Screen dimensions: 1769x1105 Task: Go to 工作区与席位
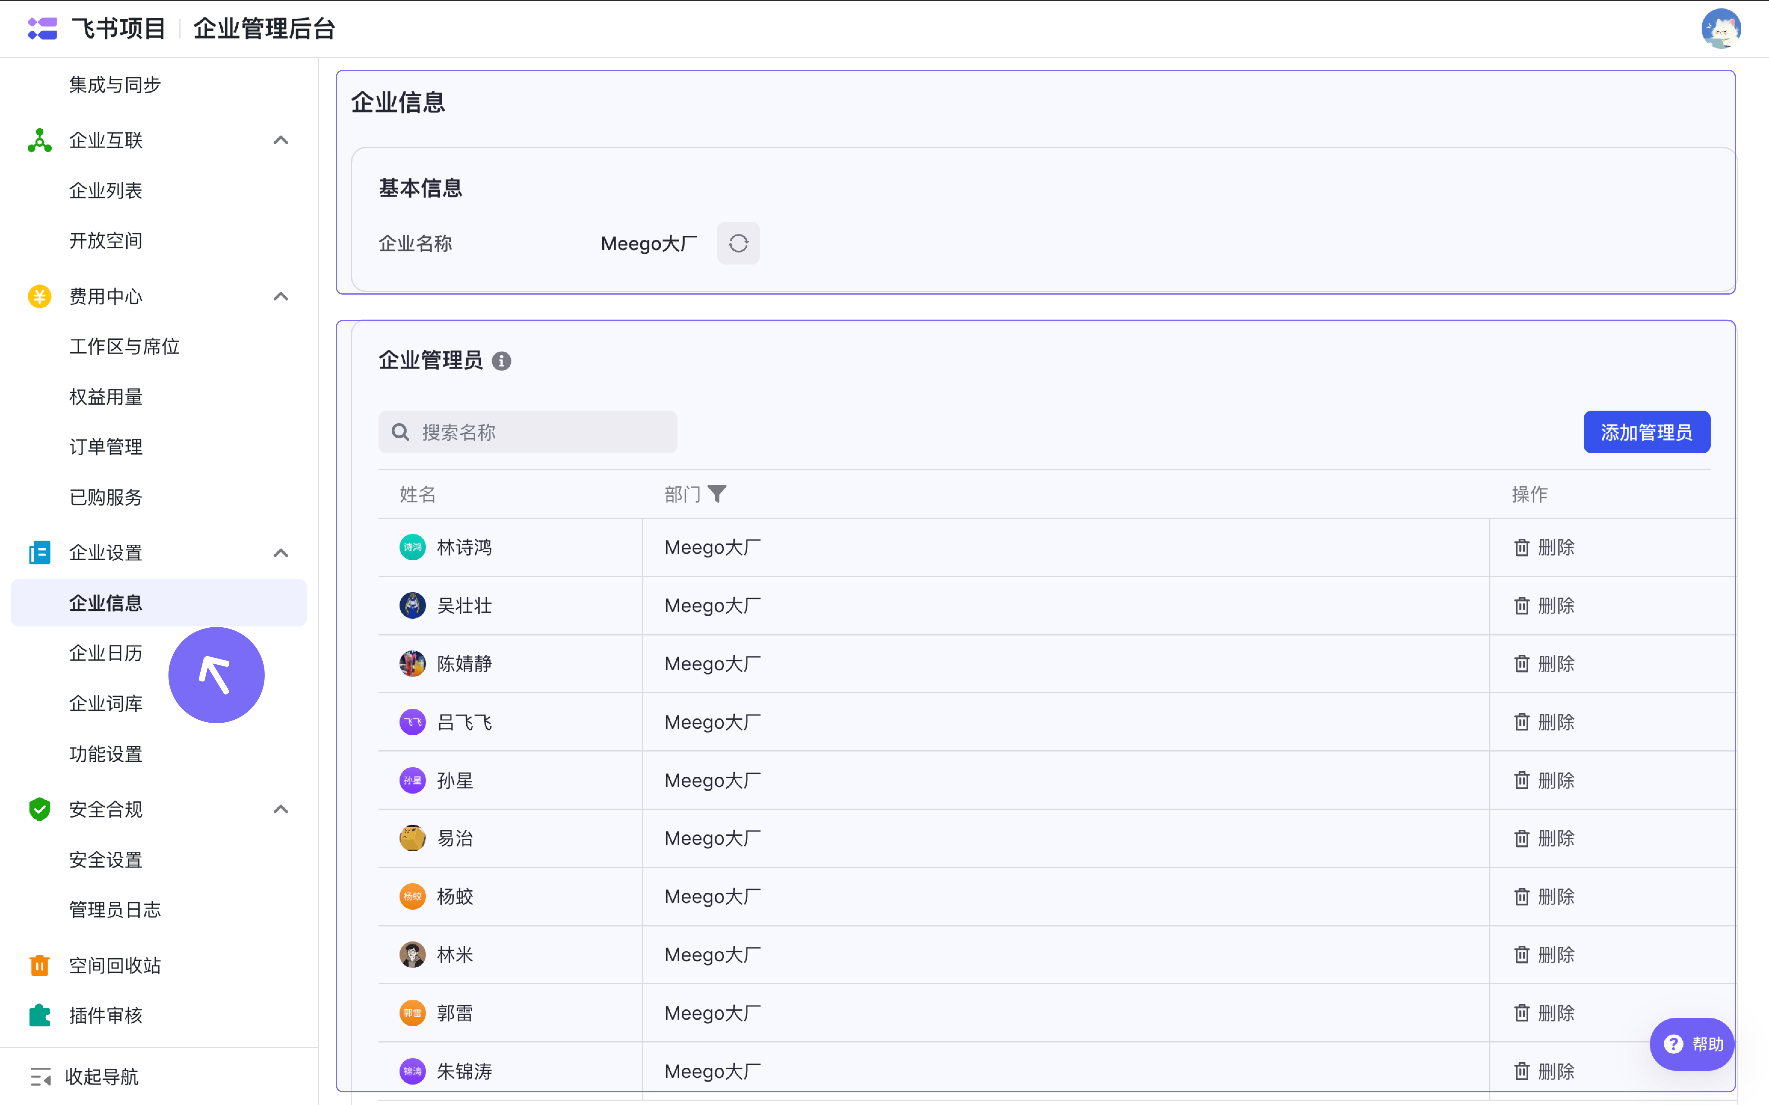pyautogui.click(x=124, y=346)
